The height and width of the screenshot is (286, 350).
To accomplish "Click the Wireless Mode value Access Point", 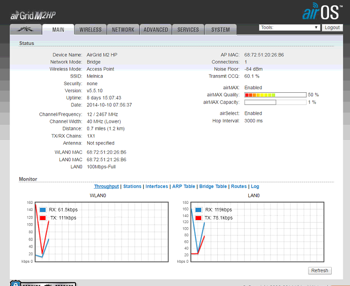I will pos(100,69).
